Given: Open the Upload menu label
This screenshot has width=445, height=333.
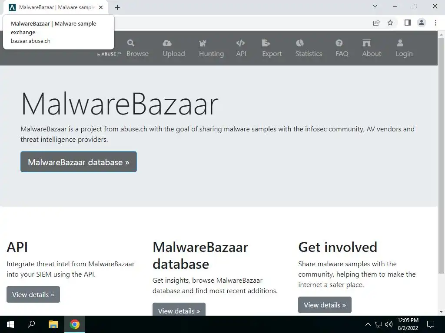Looking at the screenshot, I should (174, 53).
